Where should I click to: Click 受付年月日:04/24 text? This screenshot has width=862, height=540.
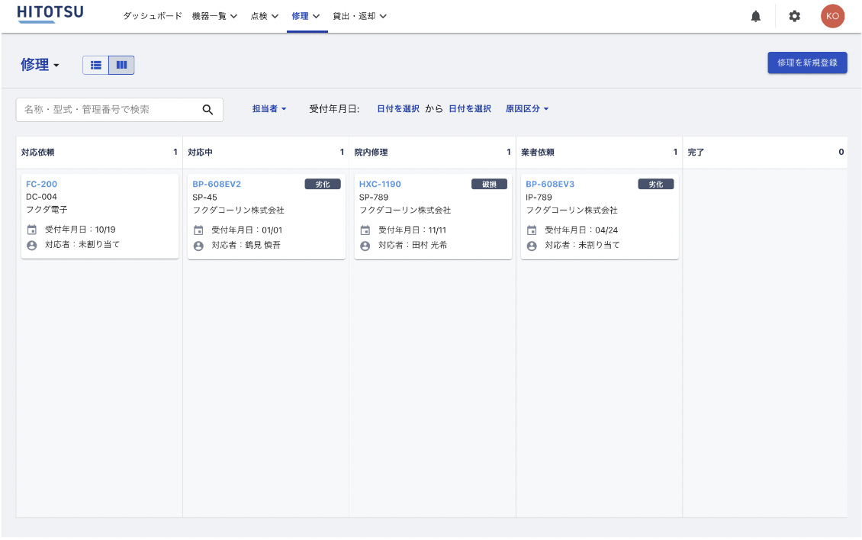pos(581,230)
